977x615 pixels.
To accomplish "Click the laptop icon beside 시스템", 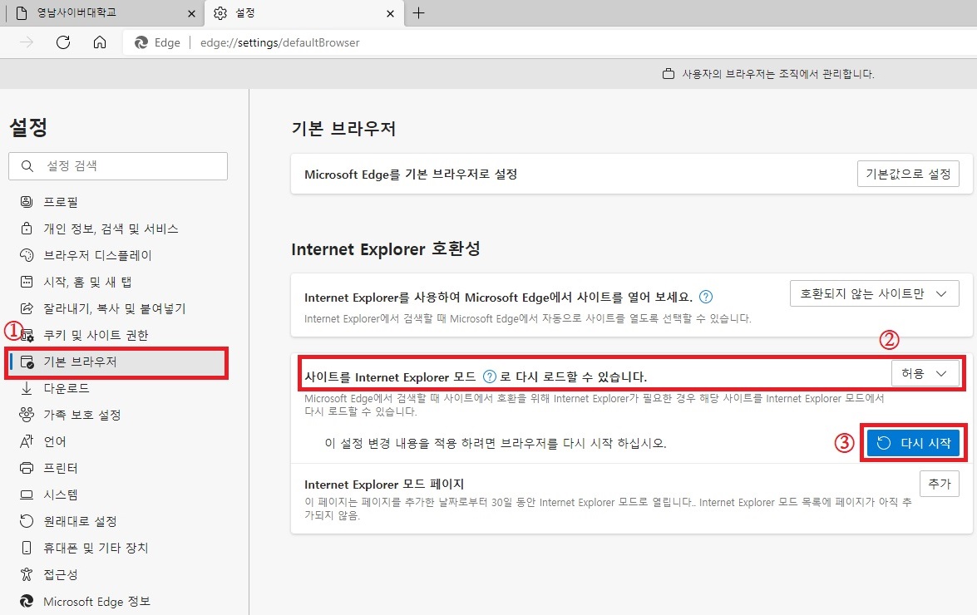I will pyautogui.click(x=26, y=494).
